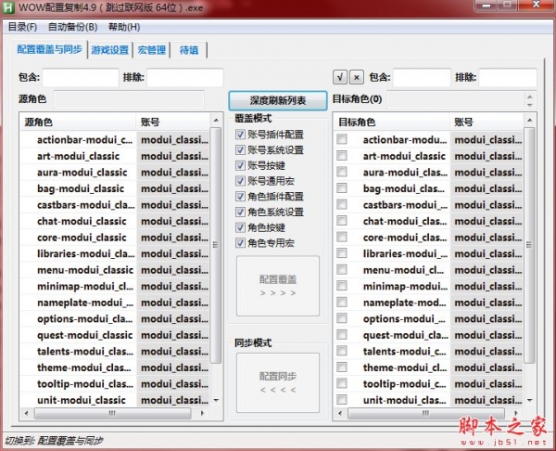The image size is (556, 451).
Task: Open the 自动备份(B) menu
Action: pos(72,27)
